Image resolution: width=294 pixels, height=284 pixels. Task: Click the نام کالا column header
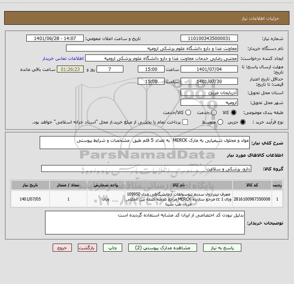[179, 185]
